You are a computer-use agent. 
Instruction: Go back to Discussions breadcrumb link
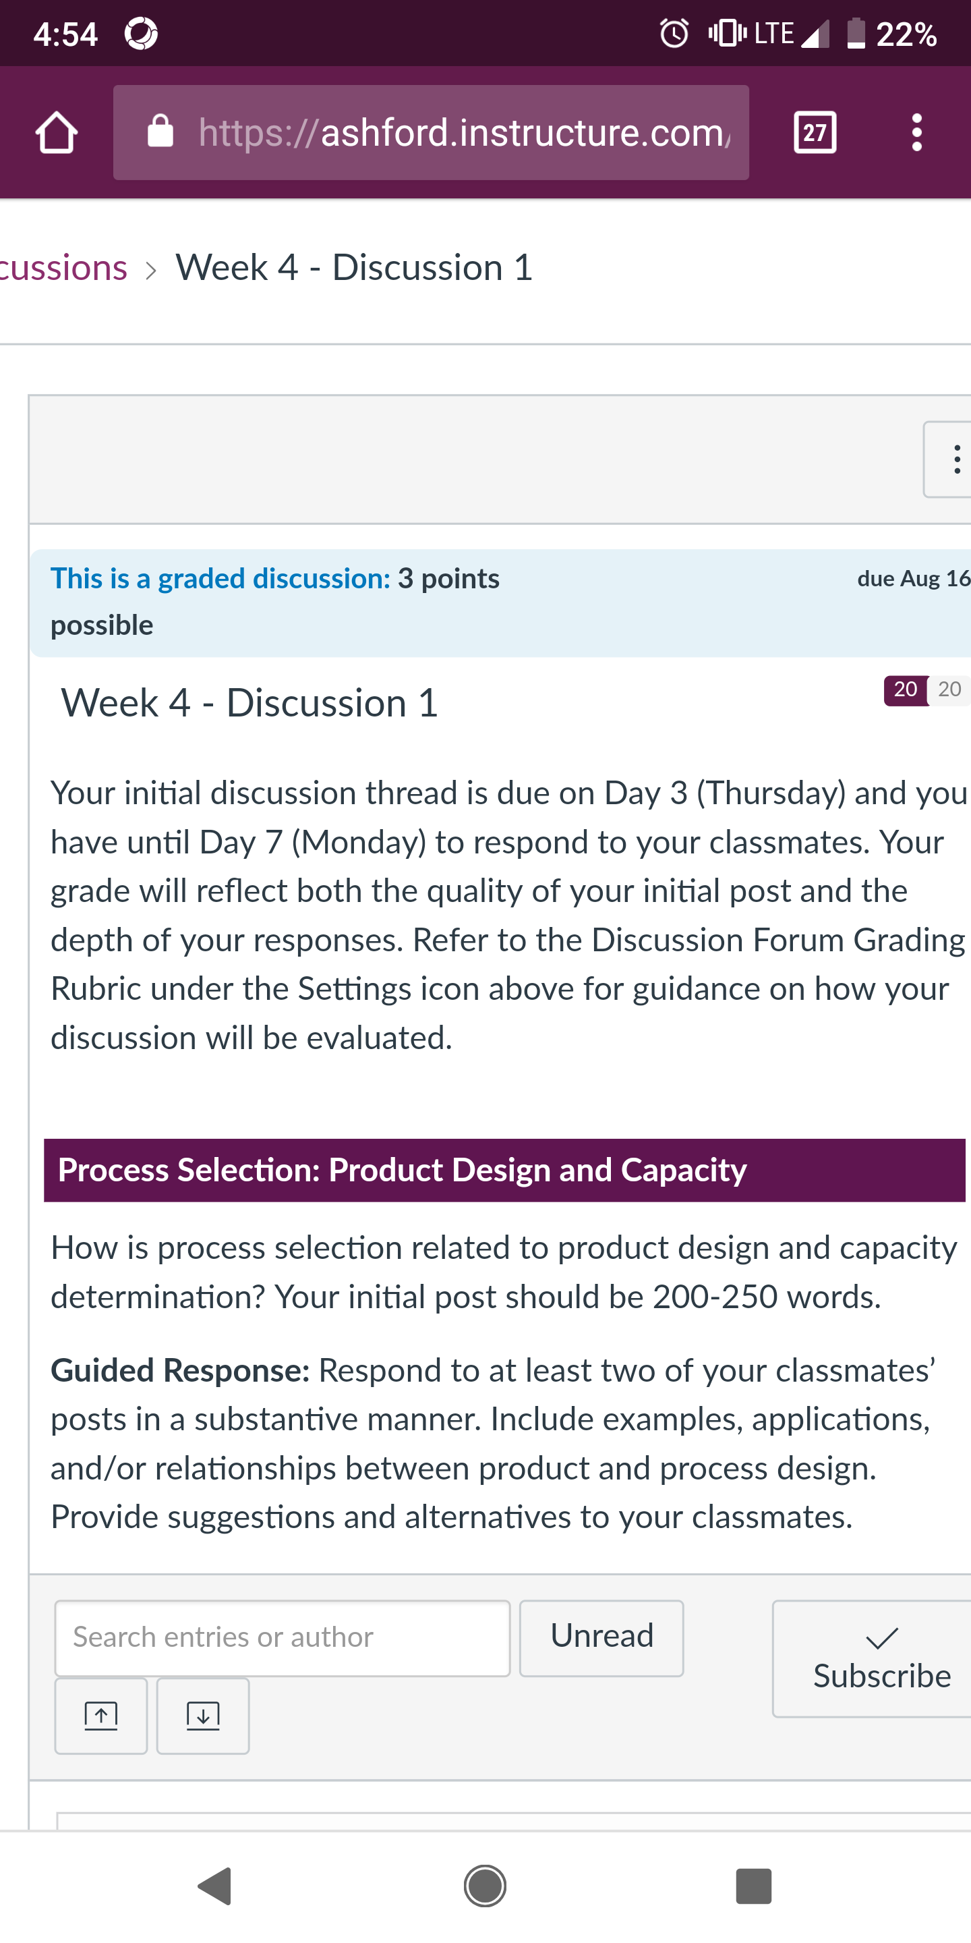pyautogui.click(x=63, y=268)
